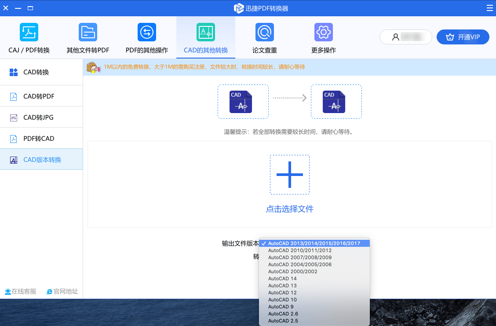
Task: Choose AutoCAD 2004/2005/2006 option
Action: tap(314, 264)
